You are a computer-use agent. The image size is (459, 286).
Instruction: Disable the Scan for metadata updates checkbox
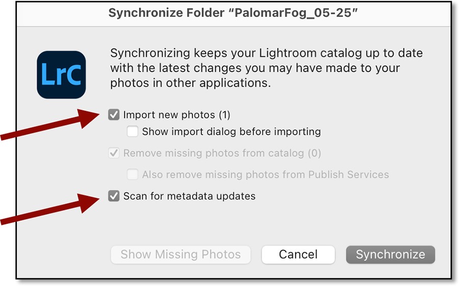point(114,196)
